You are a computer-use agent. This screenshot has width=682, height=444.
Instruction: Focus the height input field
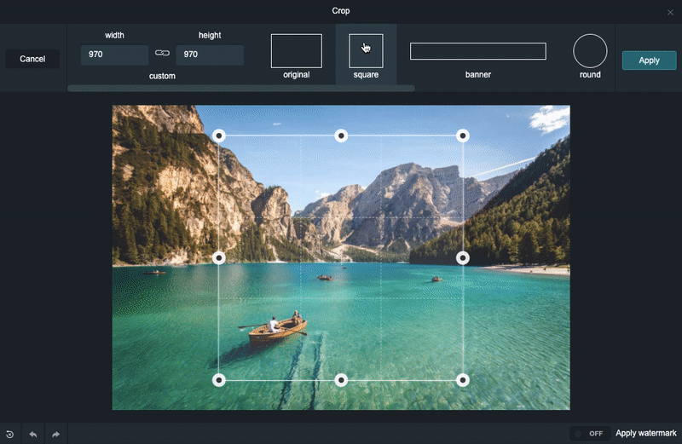pos(210,55)
